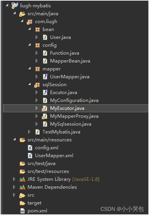Screen dimensions: 149x215
Task: Expand the Excutor.java node
Action: click(x=37, y=93)
